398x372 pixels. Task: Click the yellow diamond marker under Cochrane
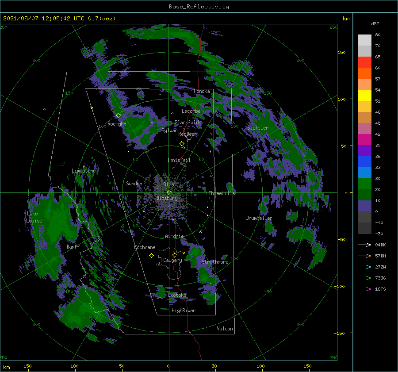click(x=151, y=256)
